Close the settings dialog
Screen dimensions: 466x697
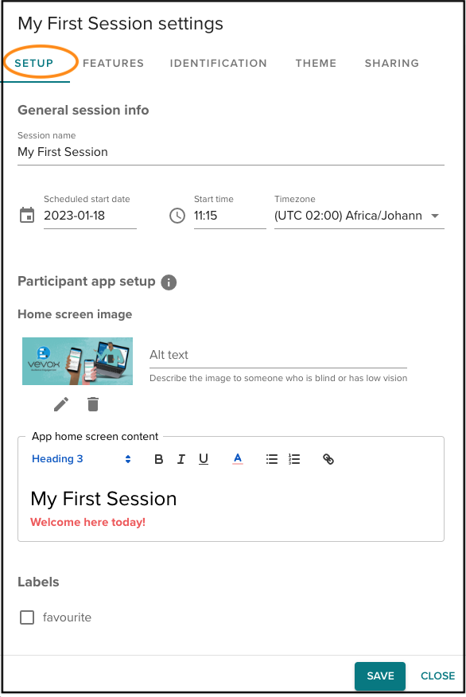(437, 676)
